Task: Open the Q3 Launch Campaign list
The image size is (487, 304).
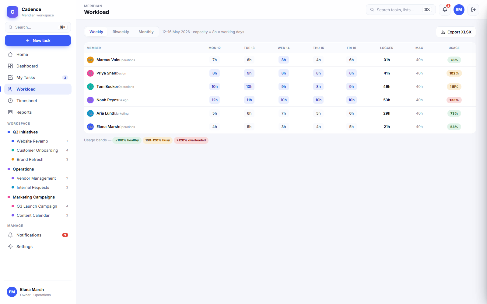Action: point(40,206)
